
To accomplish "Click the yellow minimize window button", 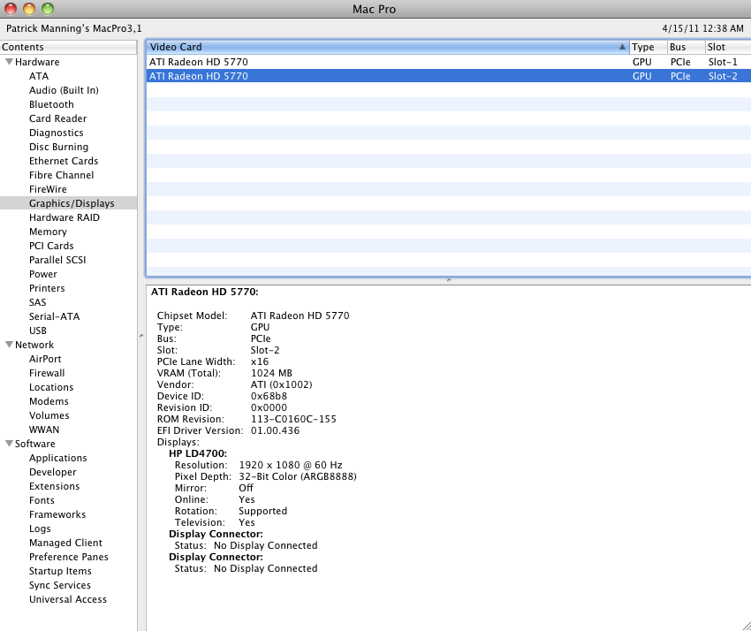I will pos(29,9).
